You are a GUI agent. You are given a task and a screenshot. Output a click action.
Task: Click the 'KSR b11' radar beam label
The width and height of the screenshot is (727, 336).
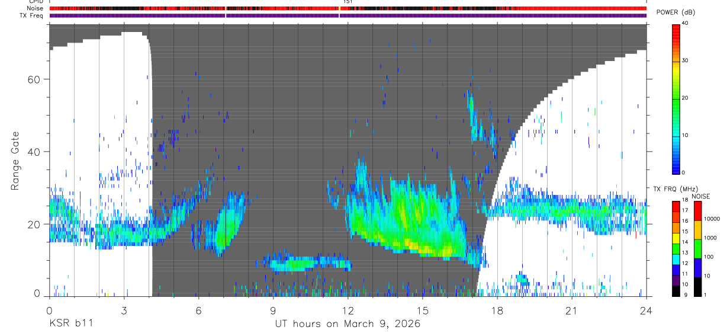(70, 324)
